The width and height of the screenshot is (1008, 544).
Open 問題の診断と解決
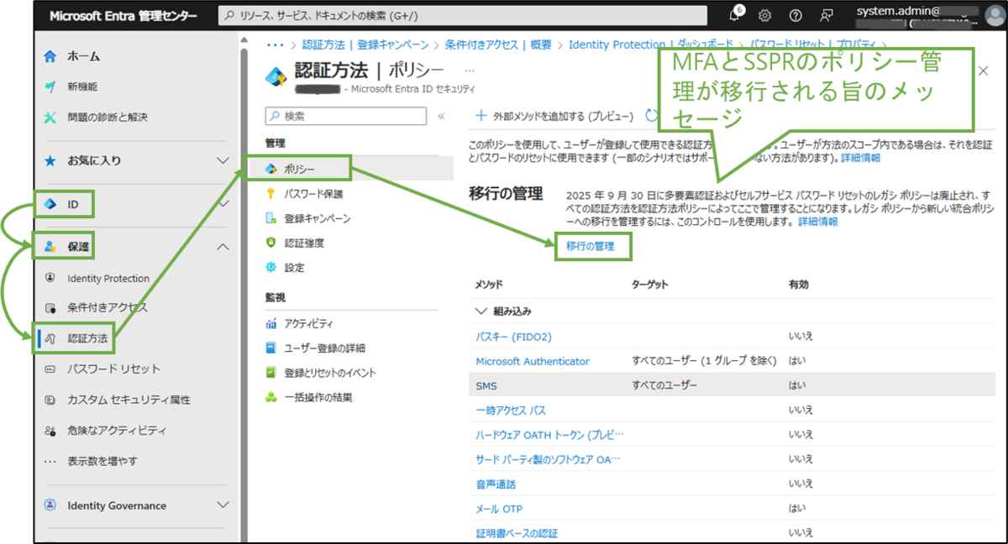[x=108, y=117]
